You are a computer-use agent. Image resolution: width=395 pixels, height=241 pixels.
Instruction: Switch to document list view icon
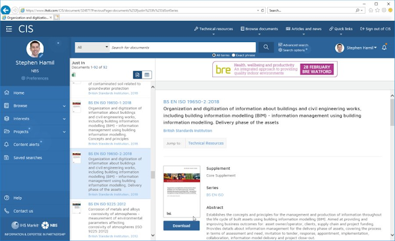click(x=138, y=75)
